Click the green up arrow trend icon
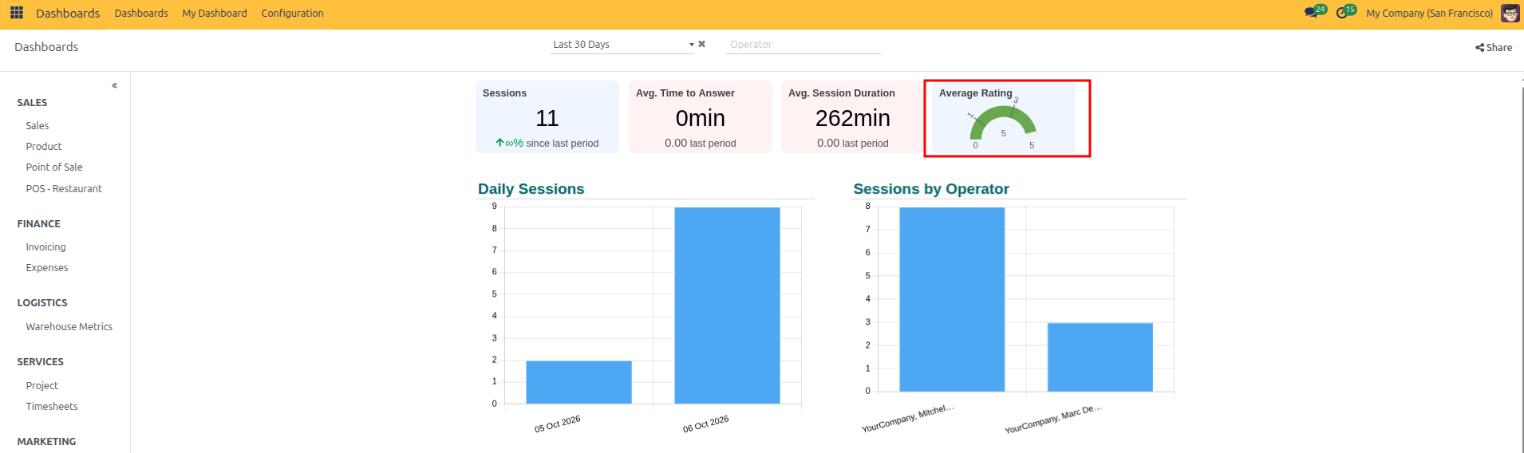1524x453 pixels. pyautogui.click(x=499, y=143)
